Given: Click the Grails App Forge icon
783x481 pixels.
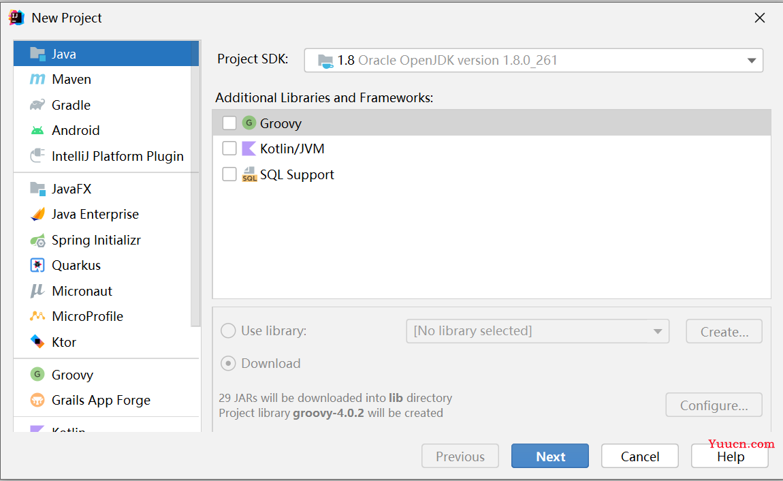Looking at the screenshot, I should 37,400.
